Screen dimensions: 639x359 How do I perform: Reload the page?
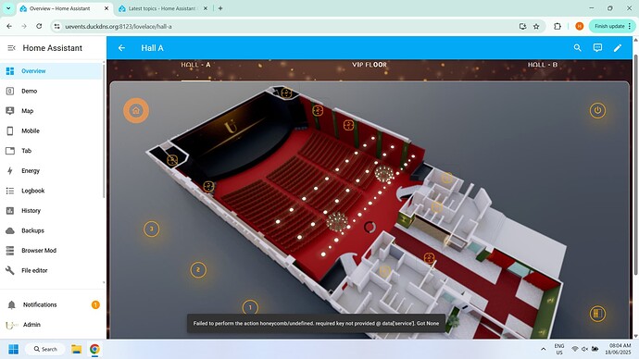pos(39,26)
